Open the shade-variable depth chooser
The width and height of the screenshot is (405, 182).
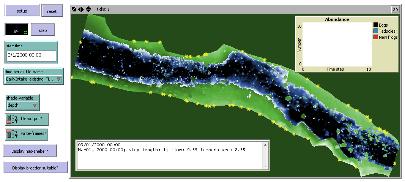tap(22, 105)
